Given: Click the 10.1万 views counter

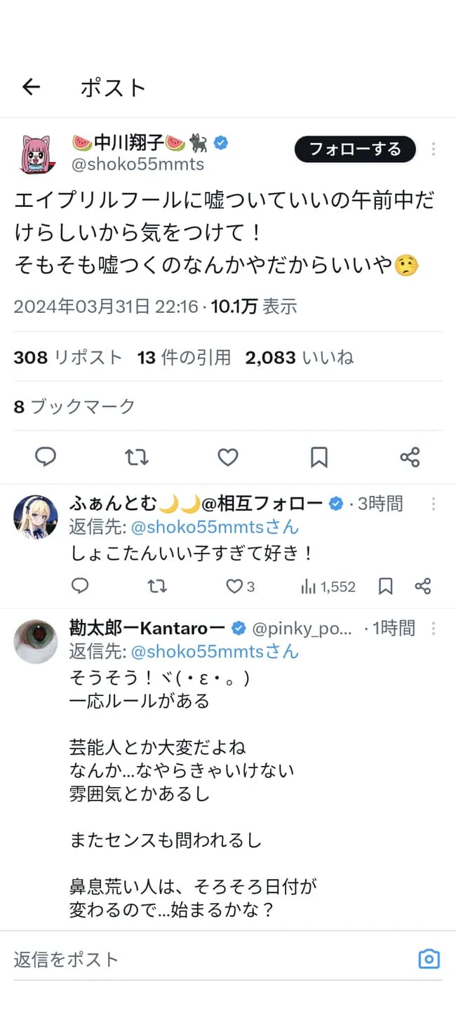Looking at the screenshot, I should click(224, 307).
